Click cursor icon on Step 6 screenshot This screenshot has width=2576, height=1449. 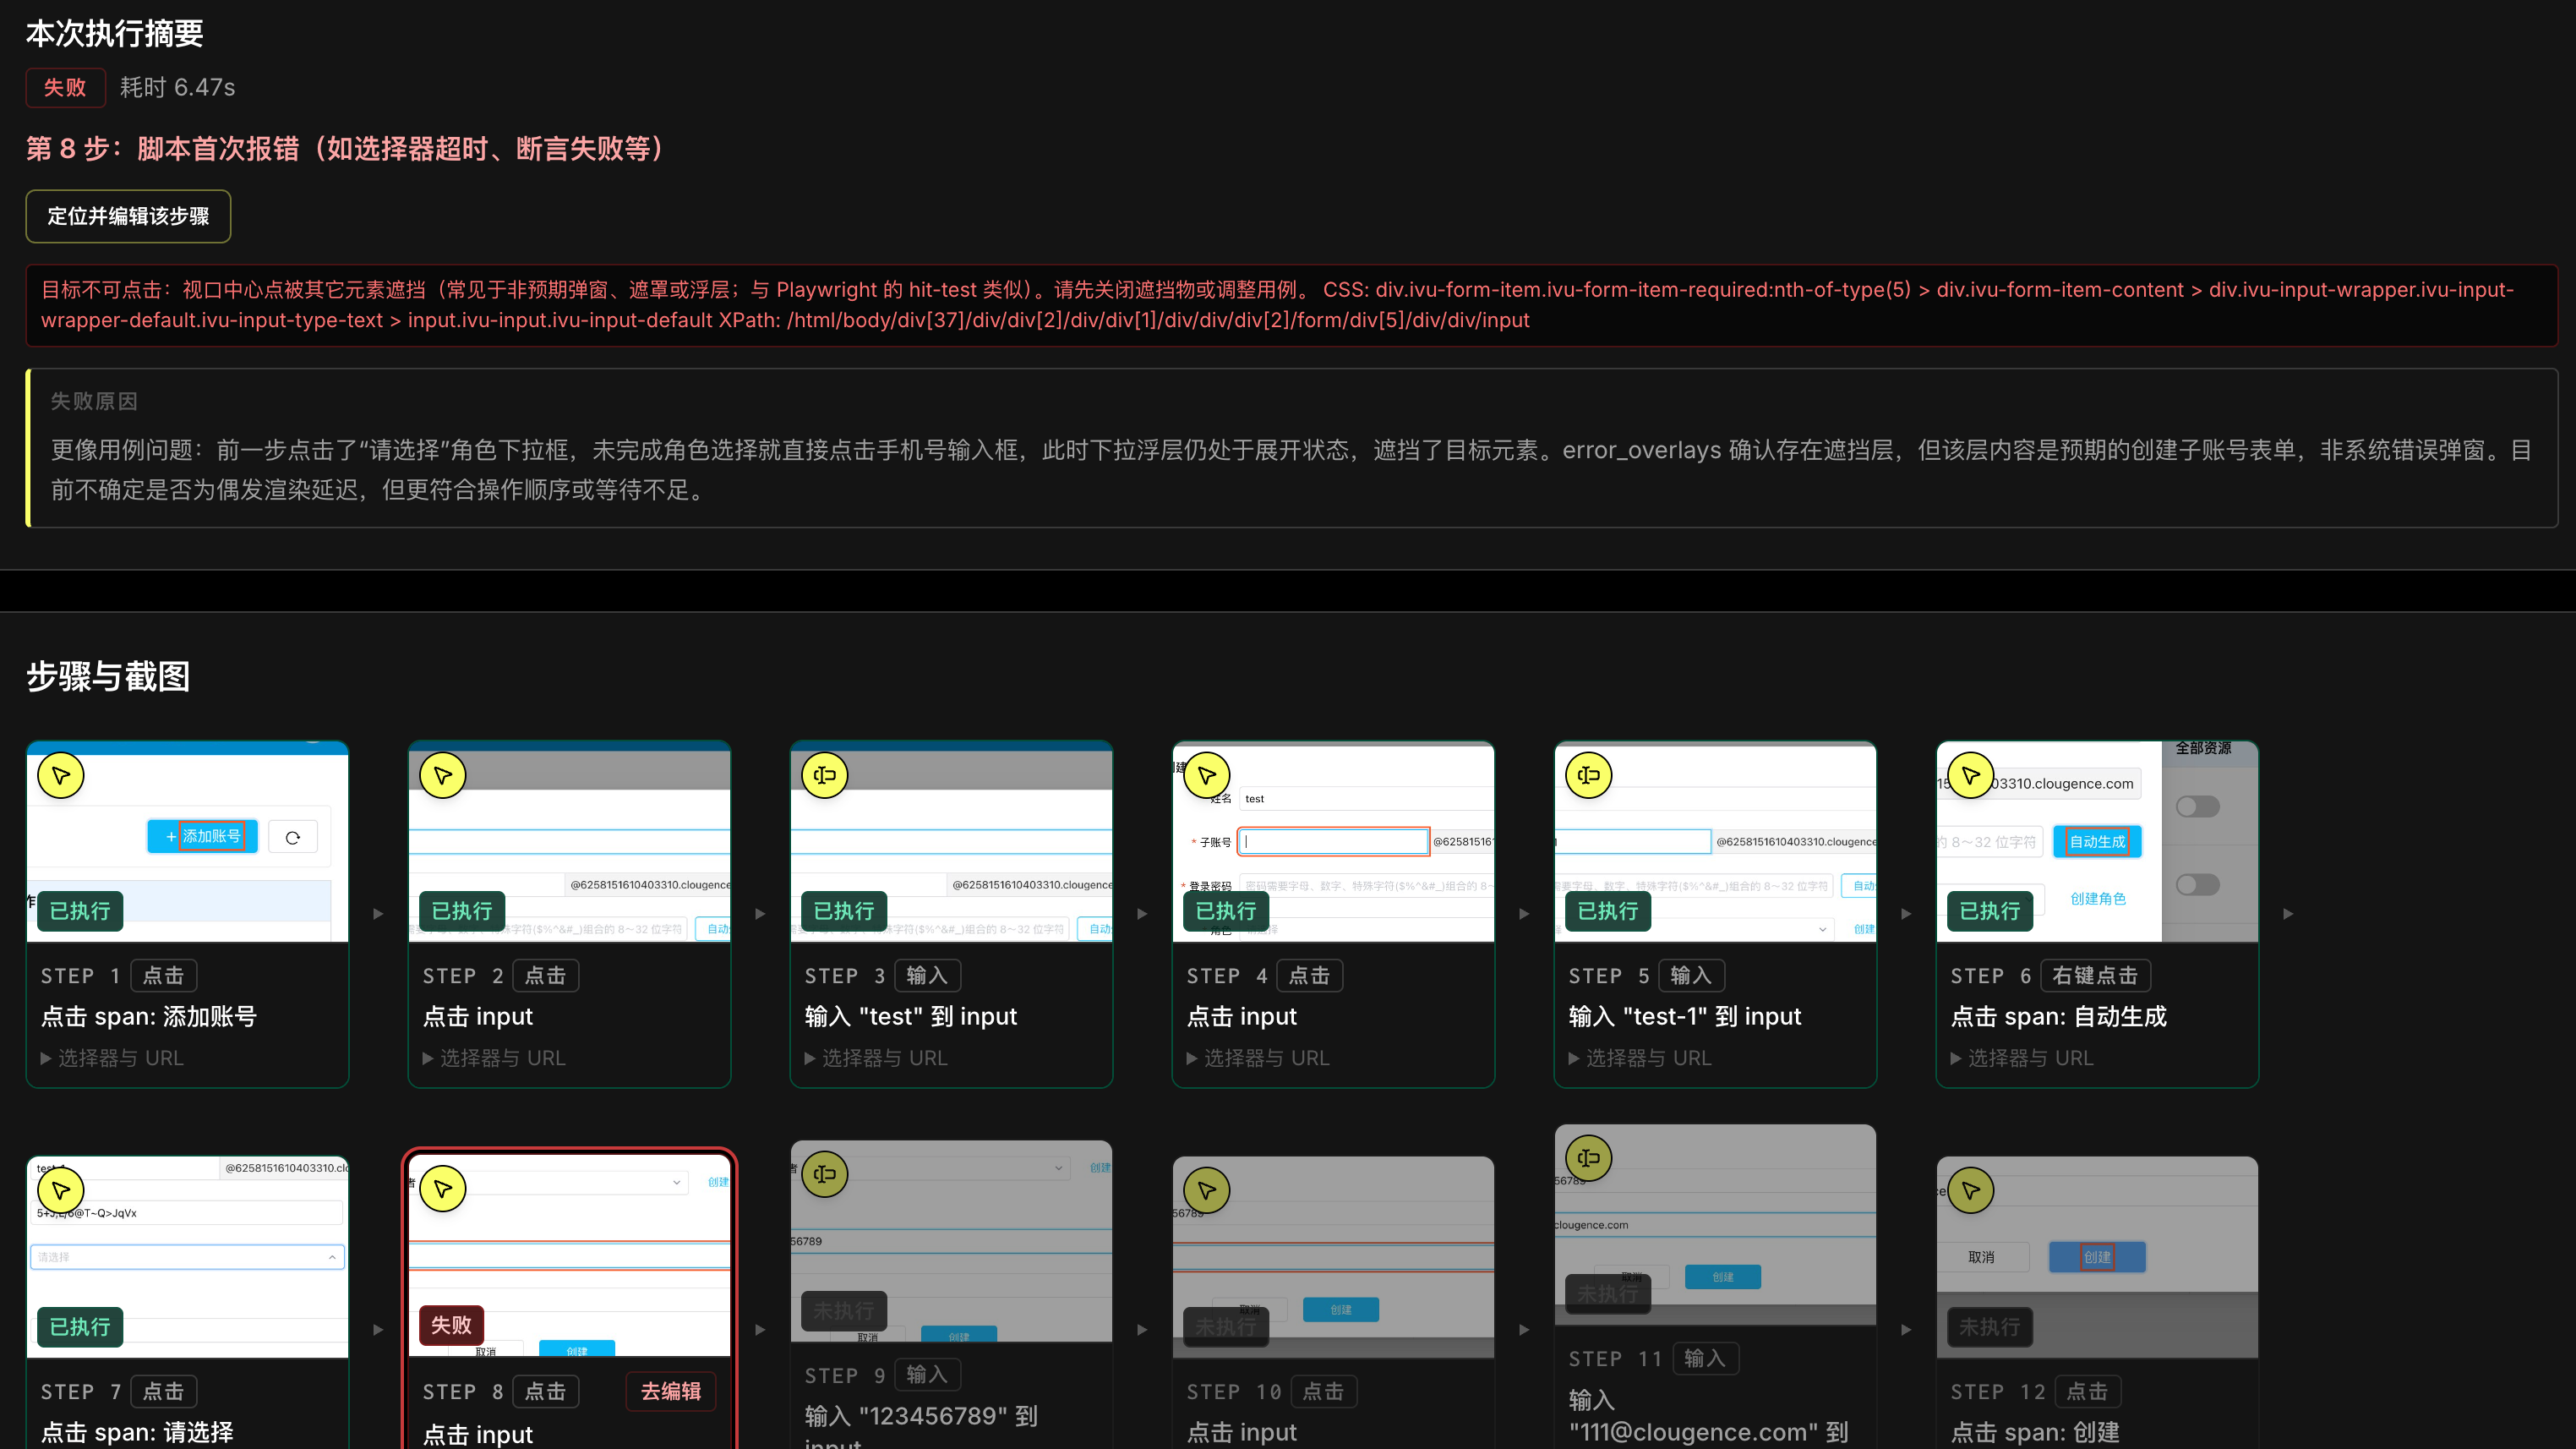pos(1971,775)
